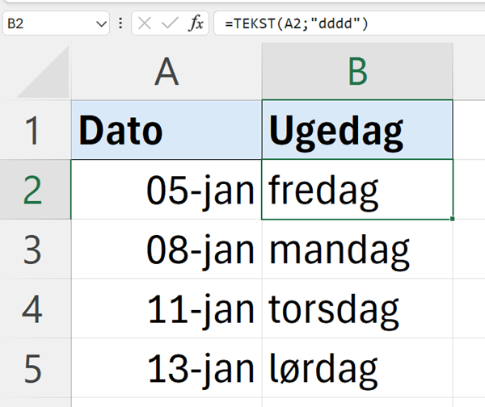Select row 3 header
Viewport: 485px width, 407px height.
pyautogui.click(x=32, y=250)
